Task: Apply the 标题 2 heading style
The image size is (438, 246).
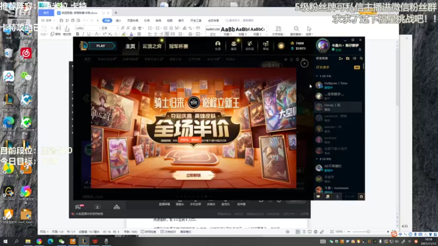Action: 243,31
